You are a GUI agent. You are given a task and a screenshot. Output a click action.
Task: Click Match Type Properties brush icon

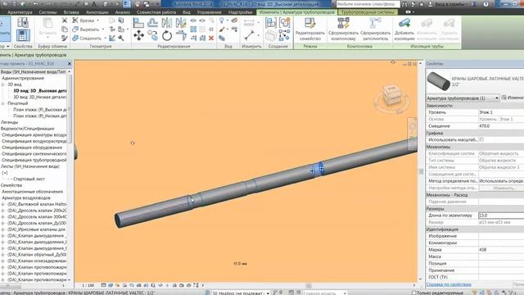pyautogui.click(x=65, y=39)
